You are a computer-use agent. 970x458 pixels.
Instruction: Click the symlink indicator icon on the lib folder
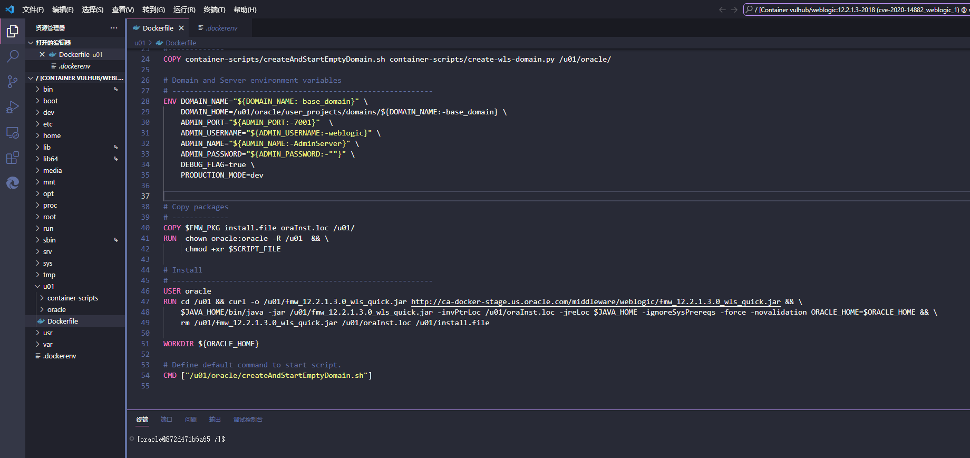(x=116, y=147)
